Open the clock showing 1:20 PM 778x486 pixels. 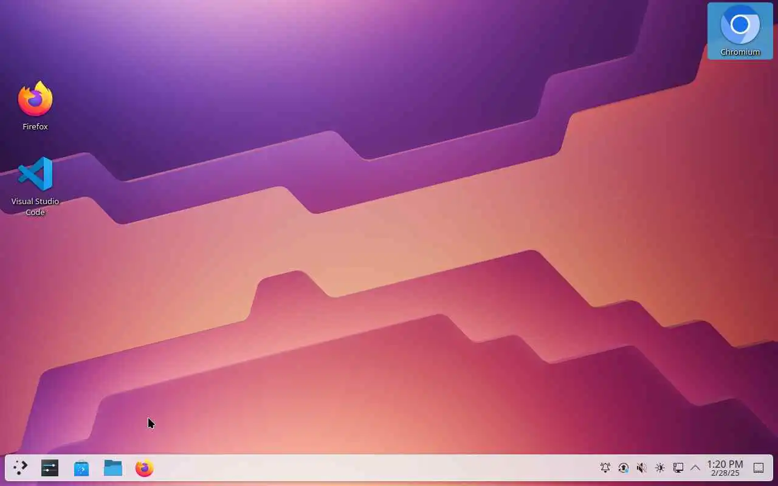tap(725, 468)
